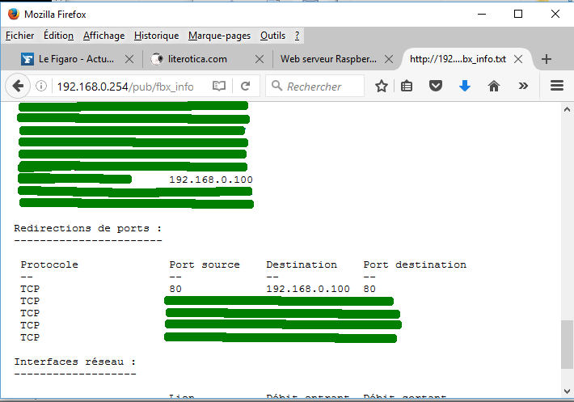
Task: Close the literotica.com tab
Action: pyautogui.click(x=259, y=59)
